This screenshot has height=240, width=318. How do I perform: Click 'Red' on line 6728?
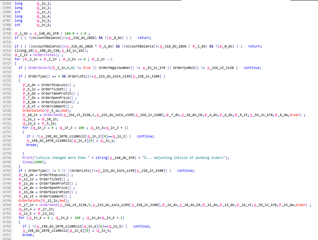click(x=64, y=111)
